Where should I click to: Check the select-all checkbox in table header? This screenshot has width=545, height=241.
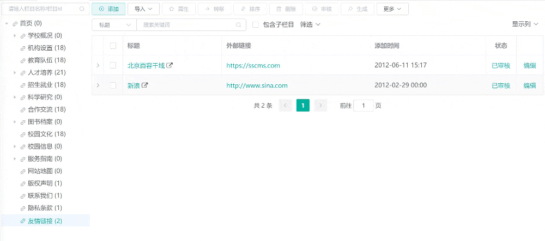point(113,46)
